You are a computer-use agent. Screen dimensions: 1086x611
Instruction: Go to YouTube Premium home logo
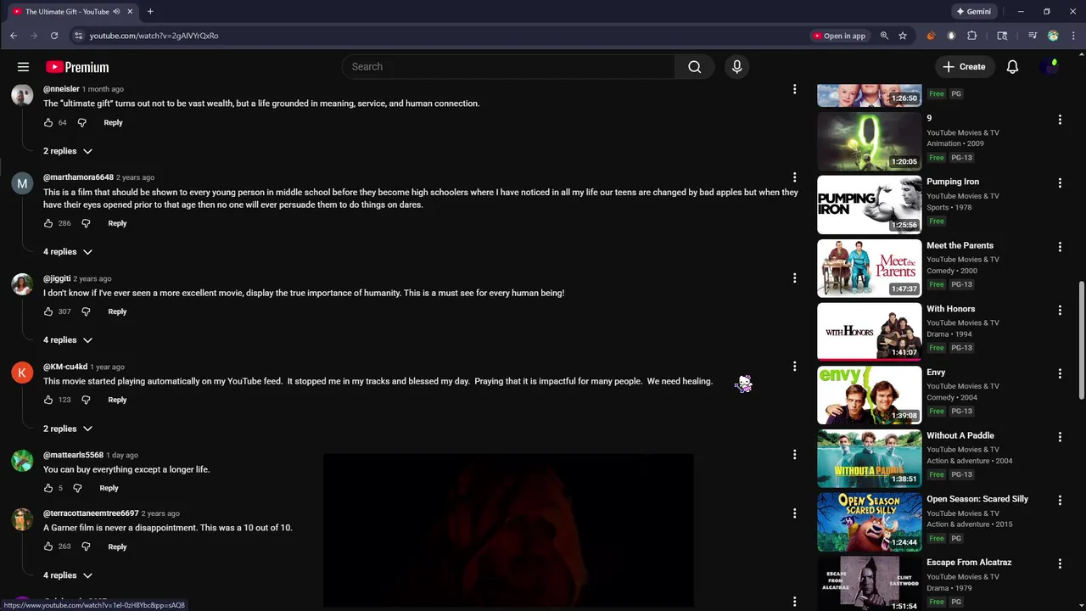click(x=77, y=67)
